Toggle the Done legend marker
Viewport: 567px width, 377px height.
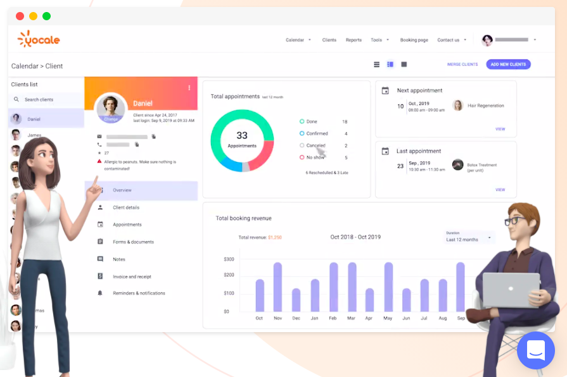coord(302,121)
